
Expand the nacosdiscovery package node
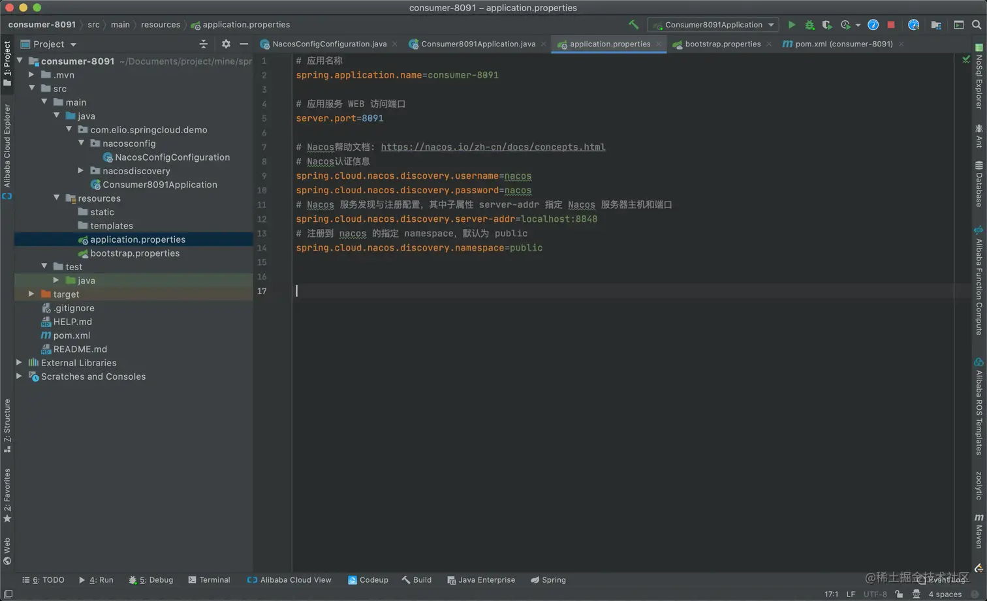click(x=81, y=171)
